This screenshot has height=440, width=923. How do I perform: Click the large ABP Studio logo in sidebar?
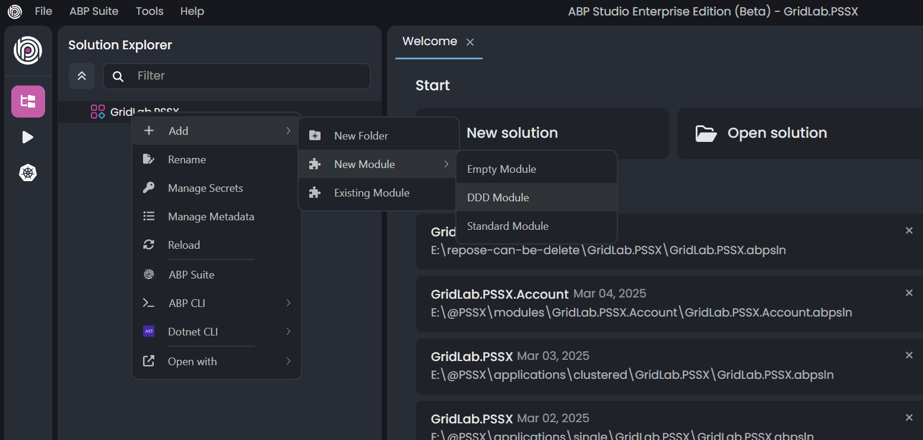(28, 50)
